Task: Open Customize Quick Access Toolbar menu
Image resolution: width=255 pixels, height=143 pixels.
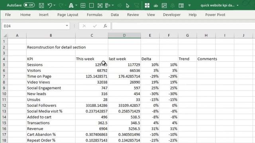Action: pos(190,5)
